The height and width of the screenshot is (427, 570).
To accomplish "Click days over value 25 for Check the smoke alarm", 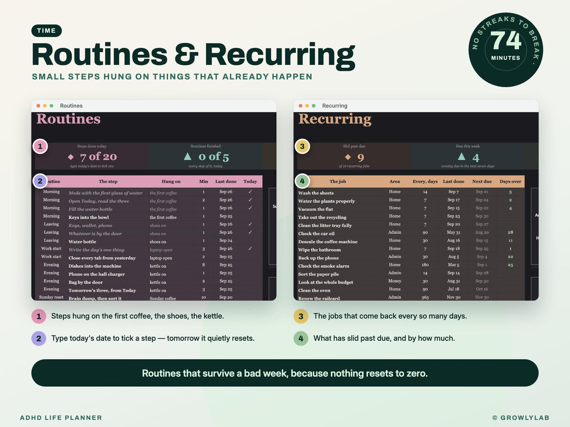I will coord(511,265).
